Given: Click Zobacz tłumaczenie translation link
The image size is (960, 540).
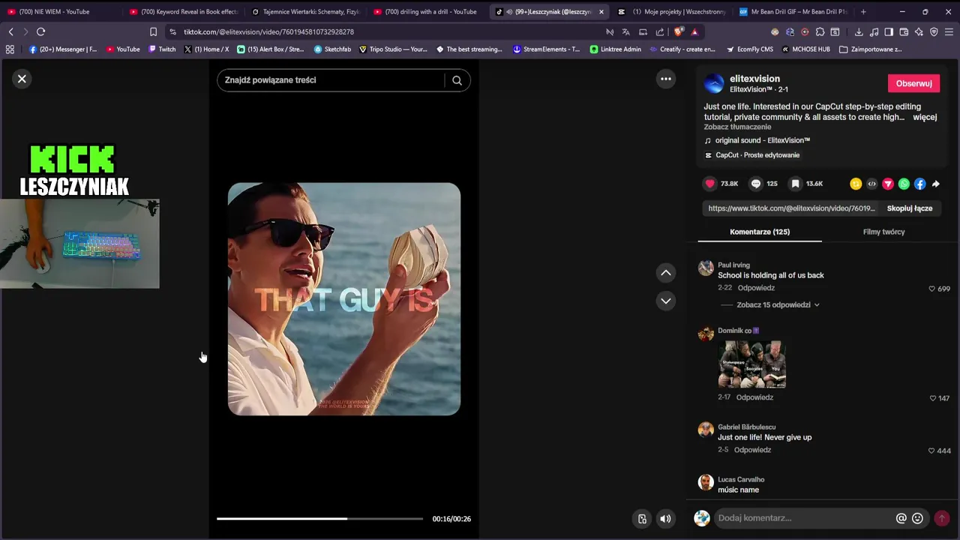Looking at the screenshot, I should [737, 127].
